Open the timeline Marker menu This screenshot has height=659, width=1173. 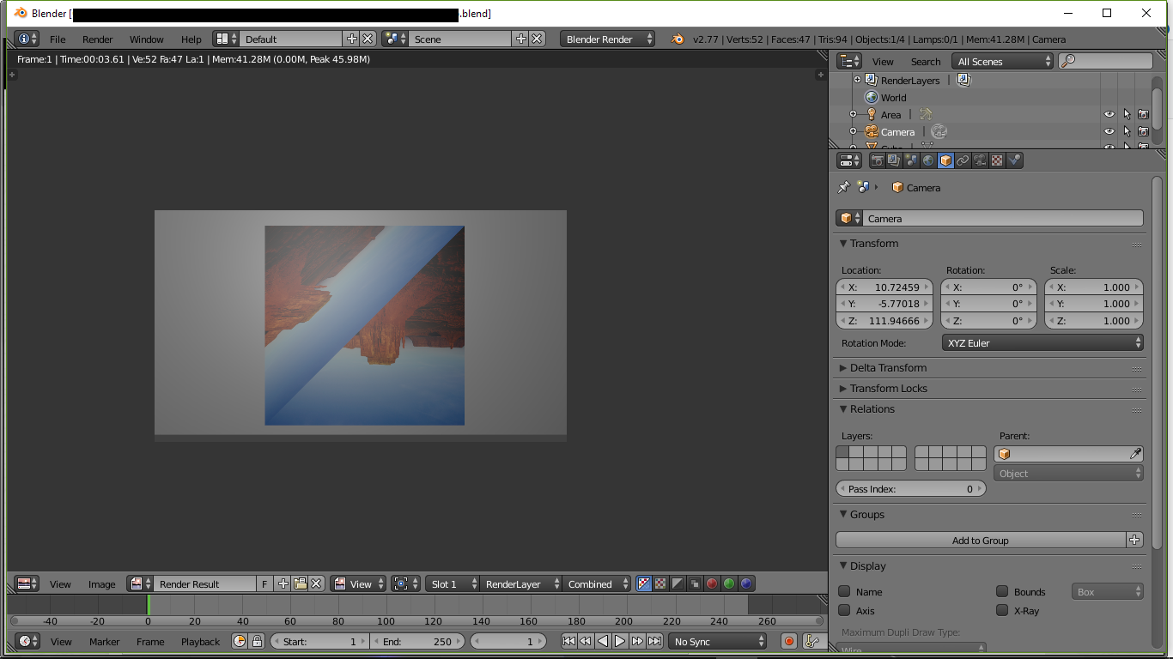pos(105,642)
